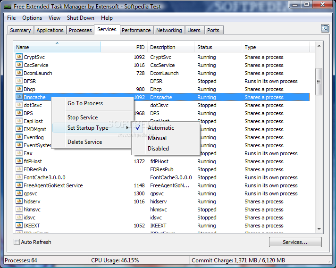Choose Stop Service from context menu
336x268 pixels.
point(92,117)
